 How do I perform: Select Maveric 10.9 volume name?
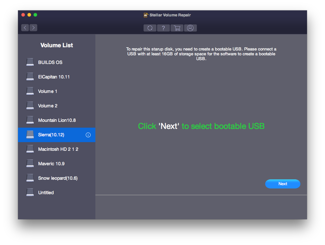click(x=51, y=164)
